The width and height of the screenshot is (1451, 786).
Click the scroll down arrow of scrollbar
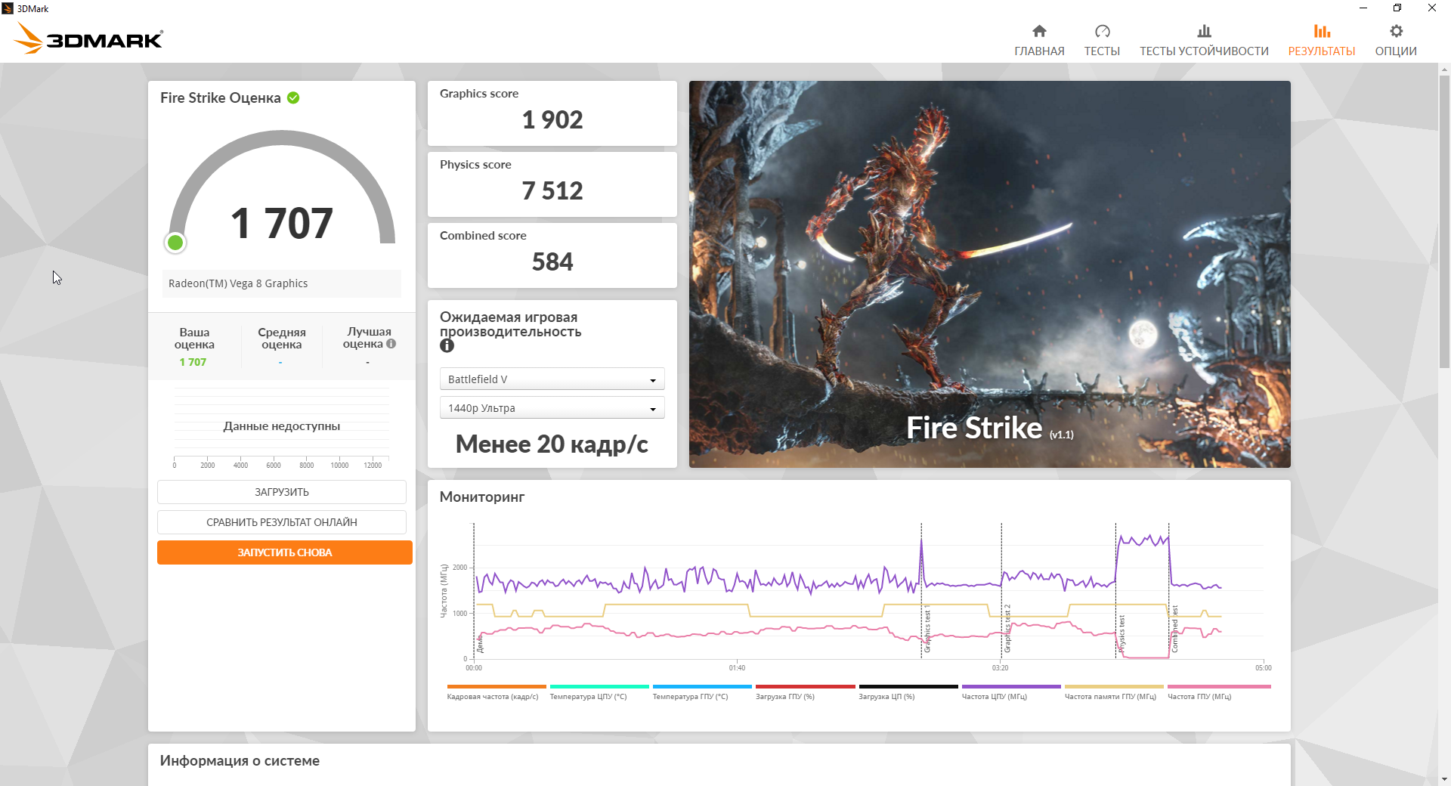[1444, 779]
